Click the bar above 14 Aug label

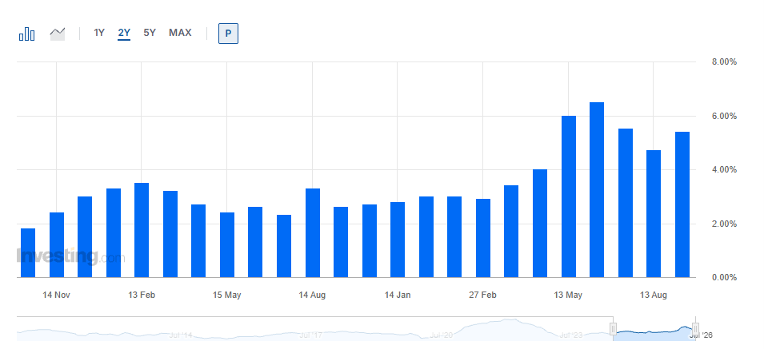(313, 233)
